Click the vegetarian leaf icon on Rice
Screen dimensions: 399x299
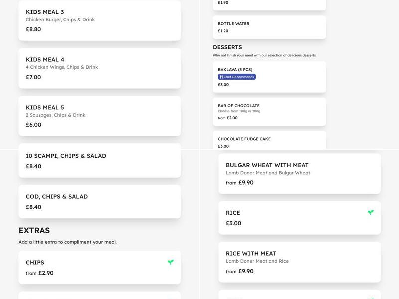371,213
